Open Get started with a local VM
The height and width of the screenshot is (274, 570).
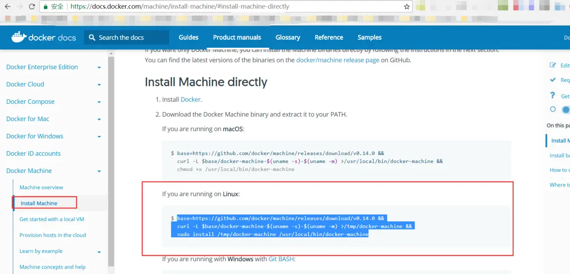point(51,219)
